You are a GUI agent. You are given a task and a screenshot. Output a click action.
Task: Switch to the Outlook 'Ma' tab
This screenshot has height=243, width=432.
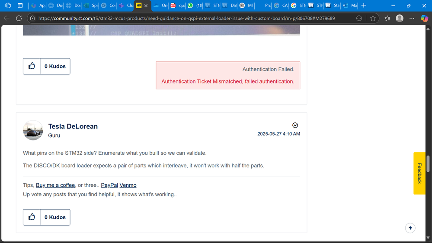click(350, 6)
